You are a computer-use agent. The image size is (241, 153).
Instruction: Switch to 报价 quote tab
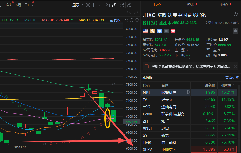157,5
